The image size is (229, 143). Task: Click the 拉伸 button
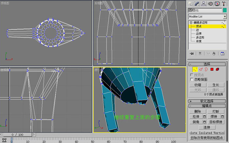(x=196, y=117)
